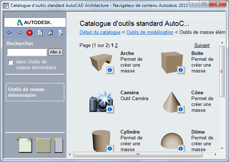Toggle 'dans Outils de masse élémentaire' checkbox
229x162 pixels.
[x=10, y=63]
